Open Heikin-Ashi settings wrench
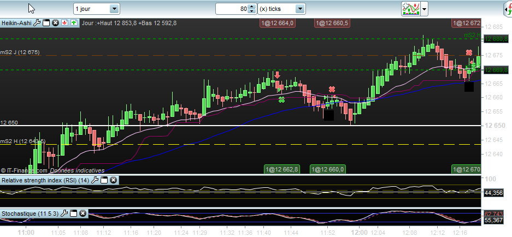The image size is (512, 237). tap(37, 23)
